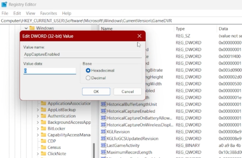242x158 pixels.
Task: Select the KGLToGCSUpdatedRevision entry
Action: [132, 139]
